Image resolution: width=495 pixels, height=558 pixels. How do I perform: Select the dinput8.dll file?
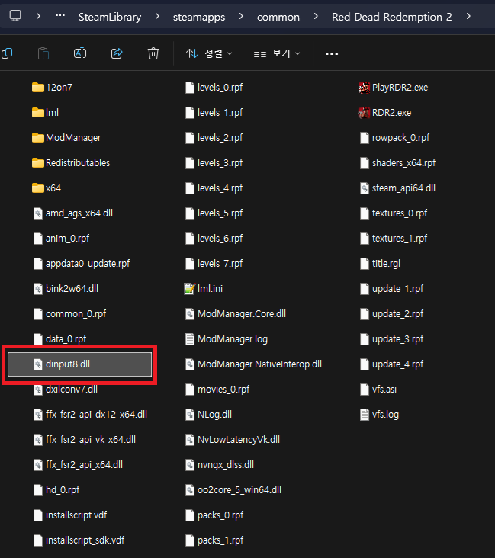[x=80, y=364]
